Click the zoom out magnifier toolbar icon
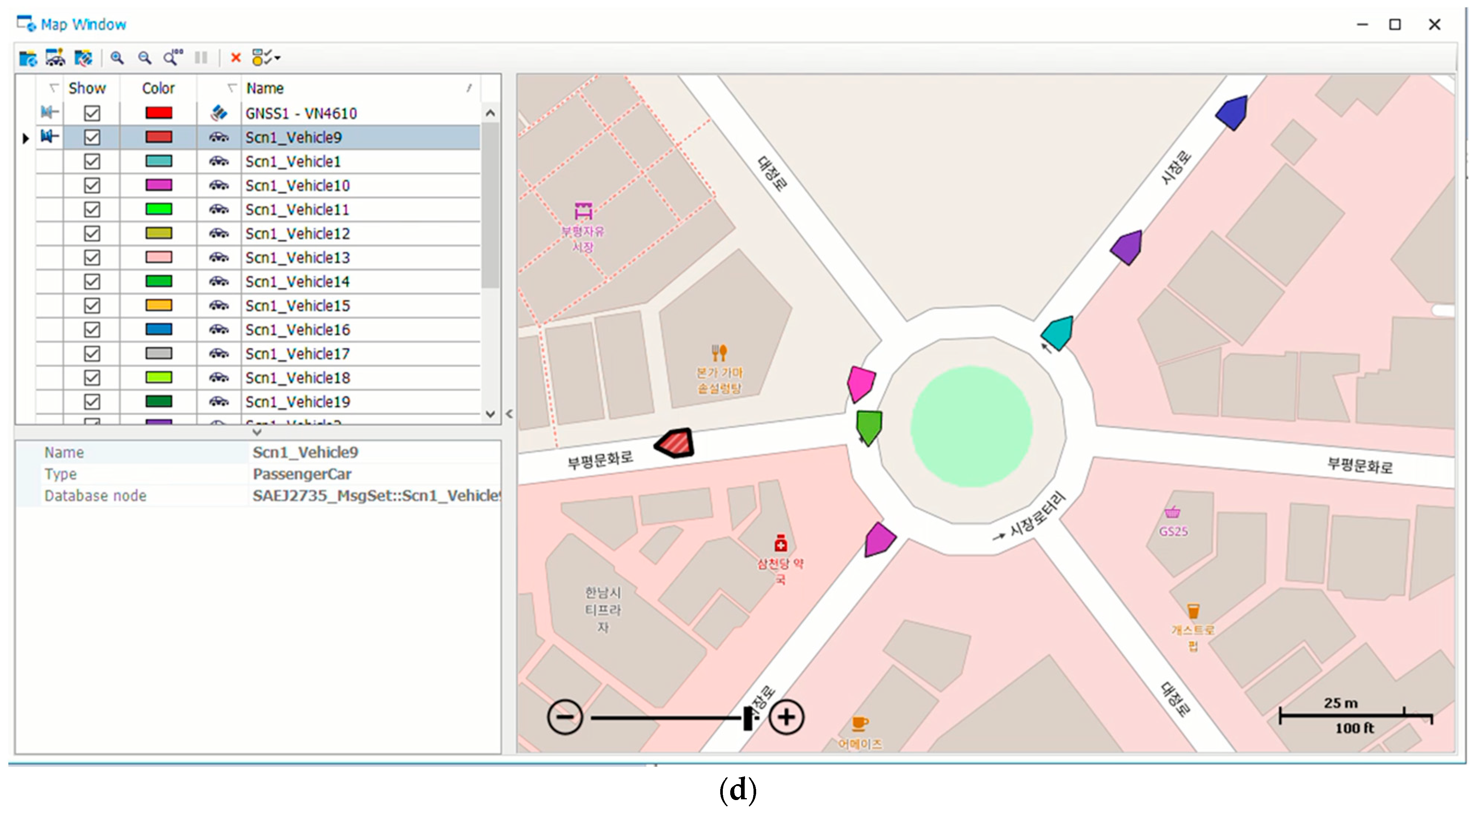The height and width of the screenshot is (813, 1476). point(144,58)
